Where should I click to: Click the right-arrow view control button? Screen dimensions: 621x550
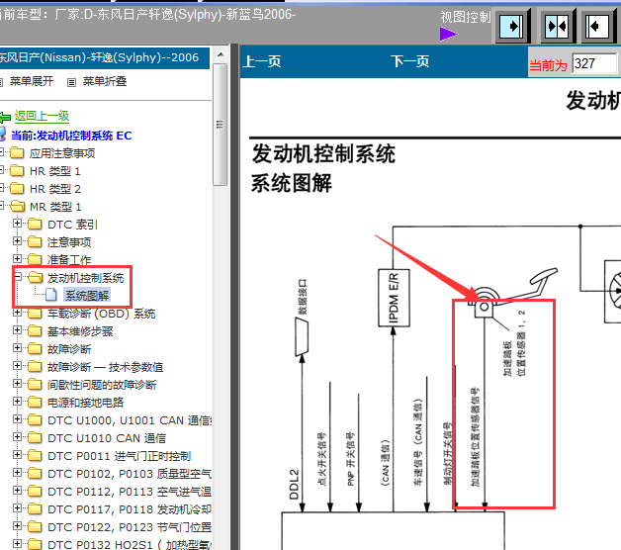point(511,27)
